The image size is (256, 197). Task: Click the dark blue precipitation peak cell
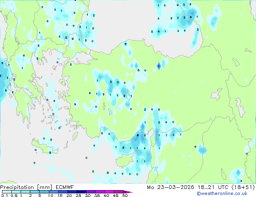pyautogui.click(x=159, y=66)
